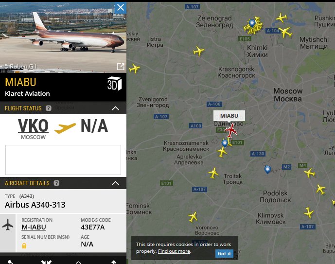
Task: Select yellow plane near Voronovo
Action: [x=193, y=217]
